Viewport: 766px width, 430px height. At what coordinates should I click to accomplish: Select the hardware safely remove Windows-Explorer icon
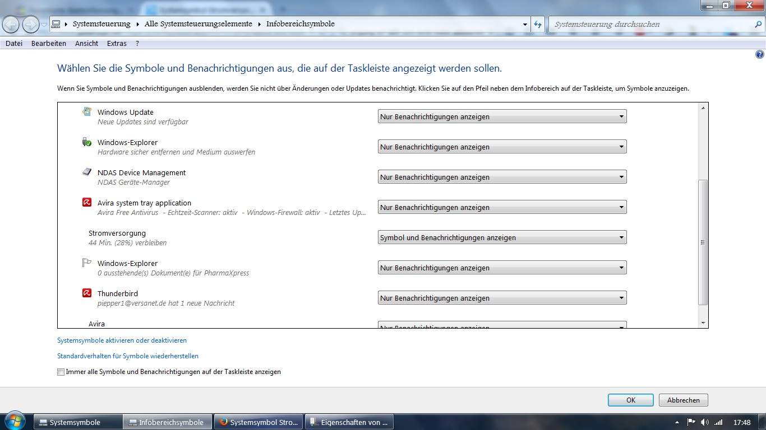point(87,142)
